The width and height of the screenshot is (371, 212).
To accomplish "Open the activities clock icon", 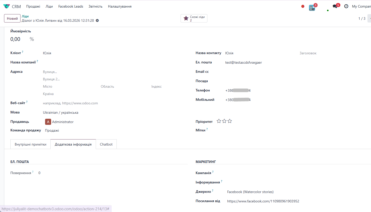I will pyautogui.click(x=346, y=6).
